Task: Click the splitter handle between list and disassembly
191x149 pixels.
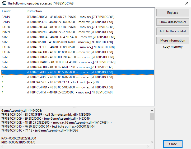Action: pyautogui.click(x=77, y=107)
